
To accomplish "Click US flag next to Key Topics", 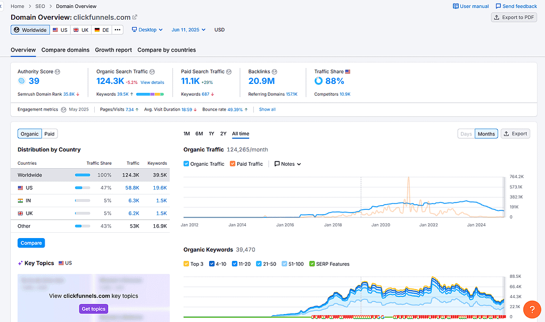I will (x=61, y=263).
